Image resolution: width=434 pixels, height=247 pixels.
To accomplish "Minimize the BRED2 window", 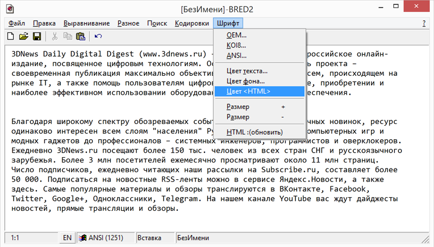I will (381, 6).
